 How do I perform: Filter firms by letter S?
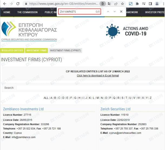pos(123,98)
